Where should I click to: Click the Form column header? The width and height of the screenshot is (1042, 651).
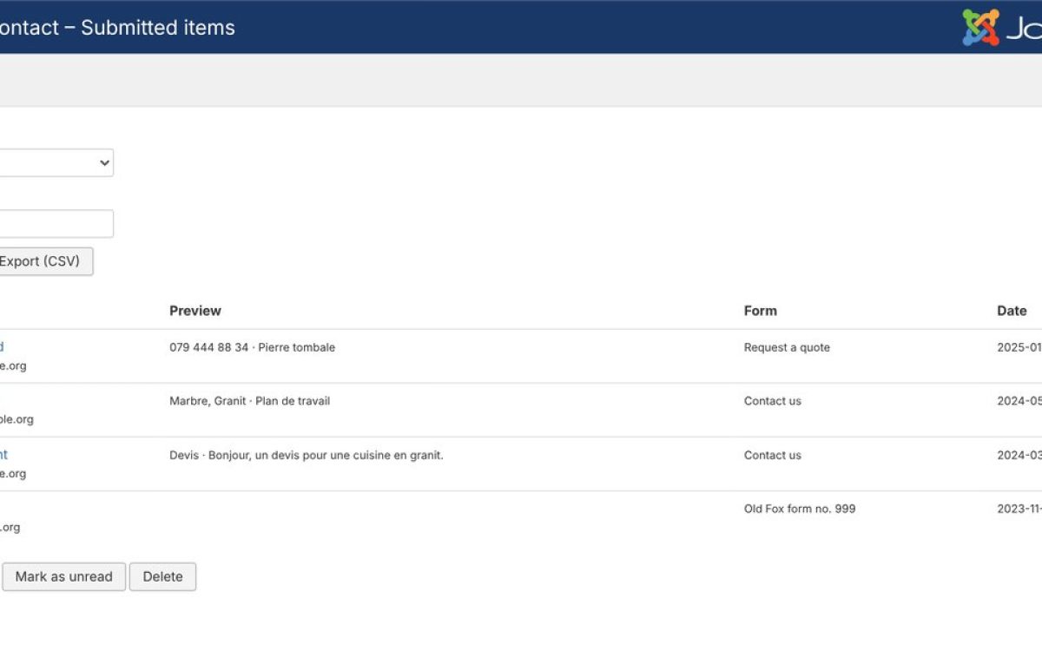[x=761, y=311]
